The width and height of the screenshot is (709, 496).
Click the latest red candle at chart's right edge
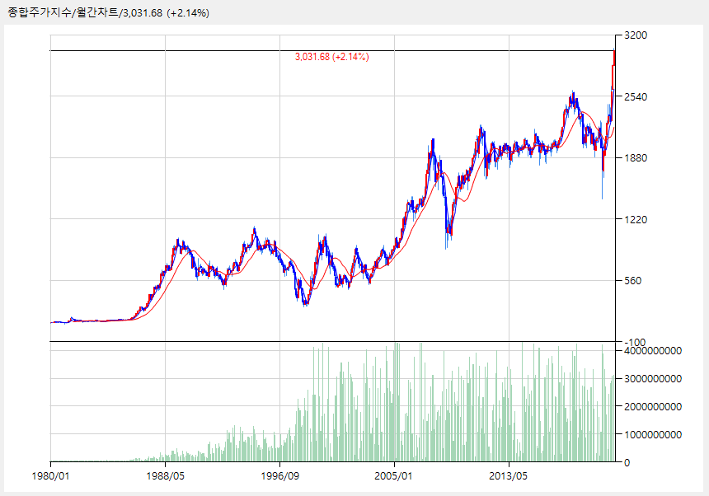(x=614, y=58)
